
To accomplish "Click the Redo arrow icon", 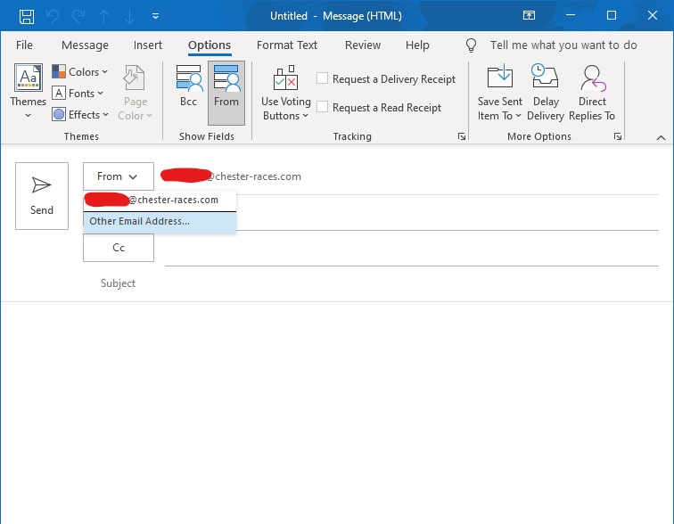I will [x=78, y=16].
